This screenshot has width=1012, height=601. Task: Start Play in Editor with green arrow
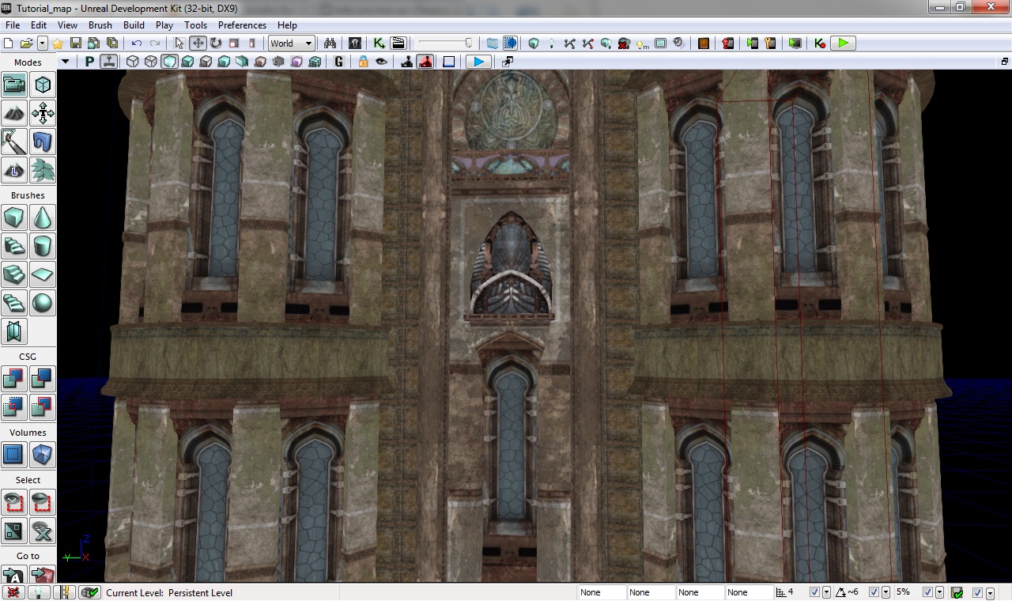click(844, 43)
